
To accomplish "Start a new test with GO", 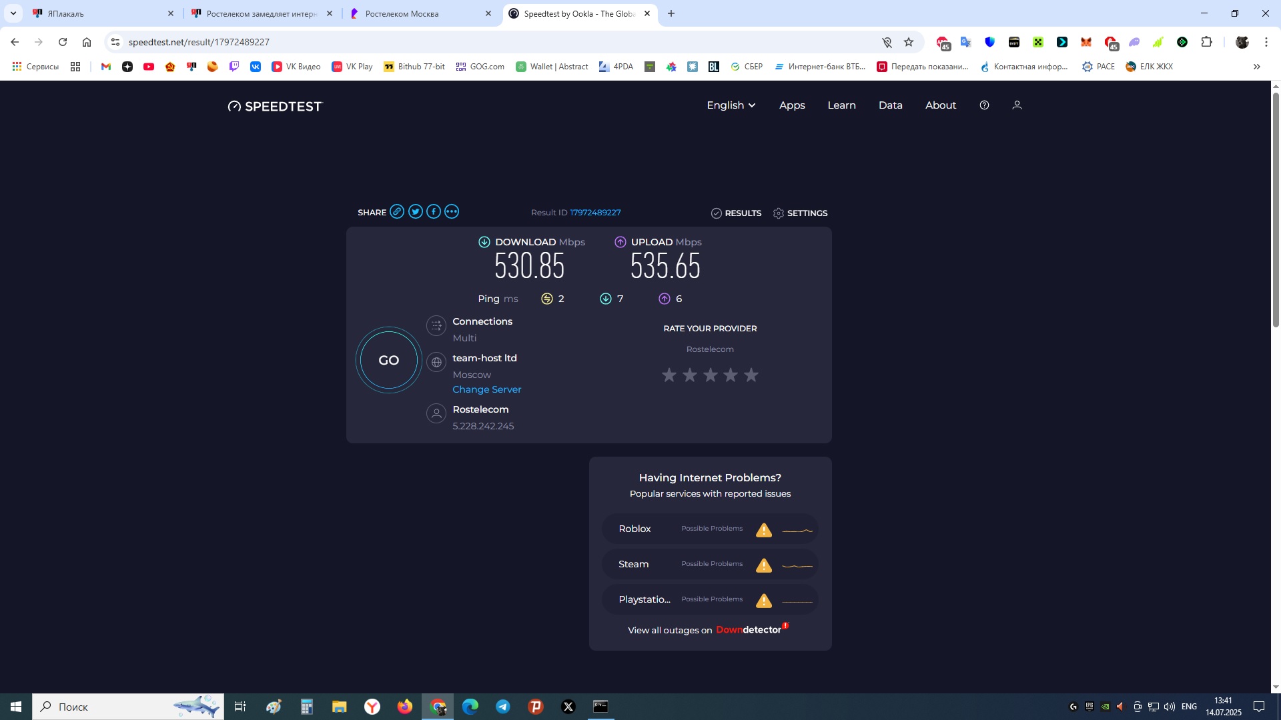I will point(389,360).
